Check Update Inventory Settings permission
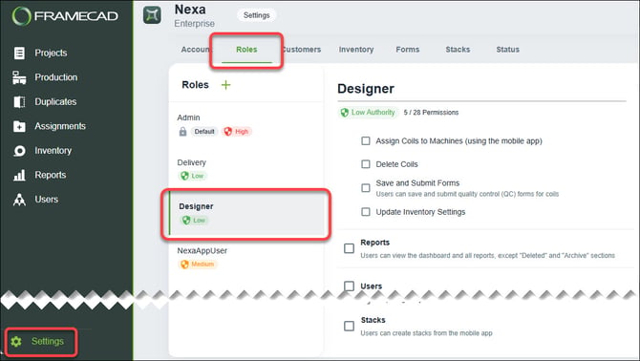640x361 pixels. [366, 212]
